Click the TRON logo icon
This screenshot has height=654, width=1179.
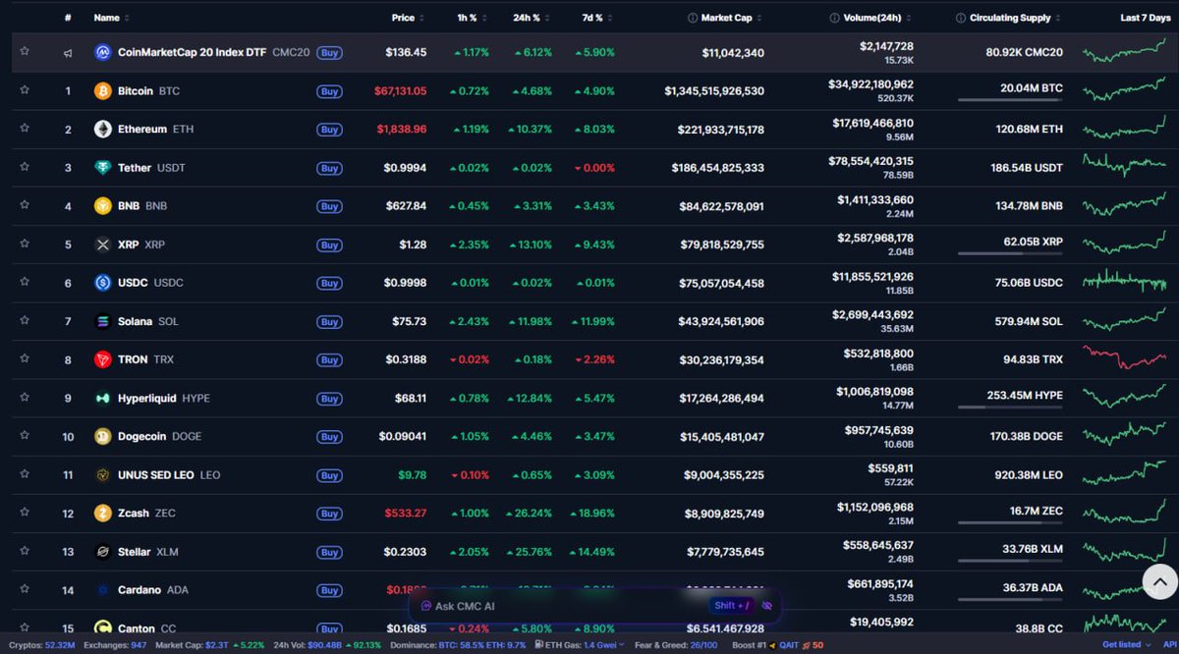click(102, 359)
